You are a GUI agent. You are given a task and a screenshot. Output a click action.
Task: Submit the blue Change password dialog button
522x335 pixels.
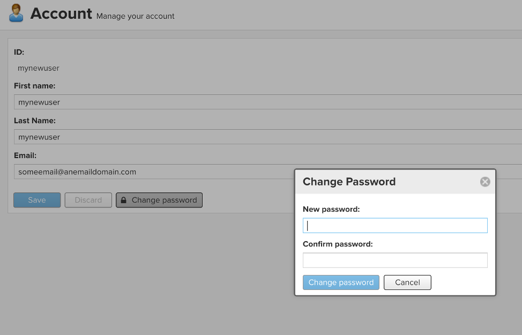pyautogui.click(x=341, y=282)
